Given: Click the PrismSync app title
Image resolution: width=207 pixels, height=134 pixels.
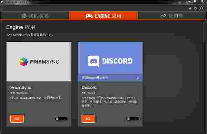Looking at the screenshot, I should coord(21,87).
